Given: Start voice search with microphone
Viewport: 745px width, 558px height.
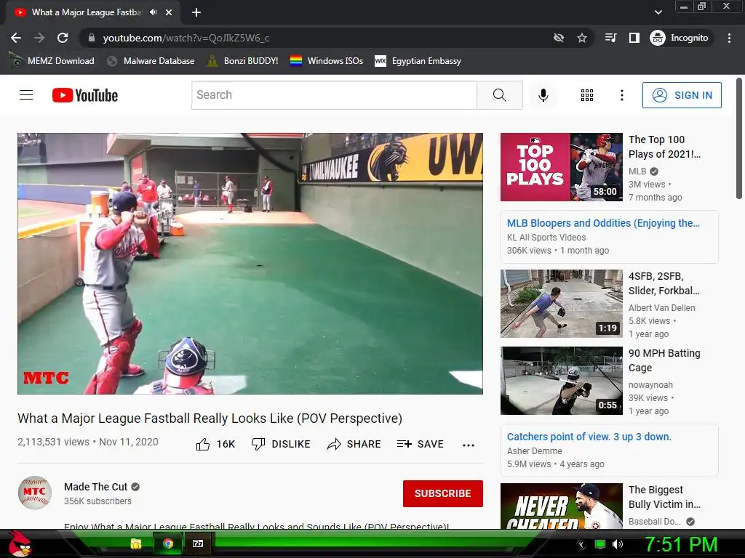Looking at the screenshot, I should pyautogui.click(x=543, y=95).
